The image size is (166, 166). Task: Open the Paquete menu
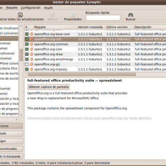[12, 8]
